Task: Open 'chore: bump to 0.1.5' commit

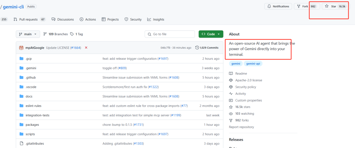Action: click(x=117, y=124)
